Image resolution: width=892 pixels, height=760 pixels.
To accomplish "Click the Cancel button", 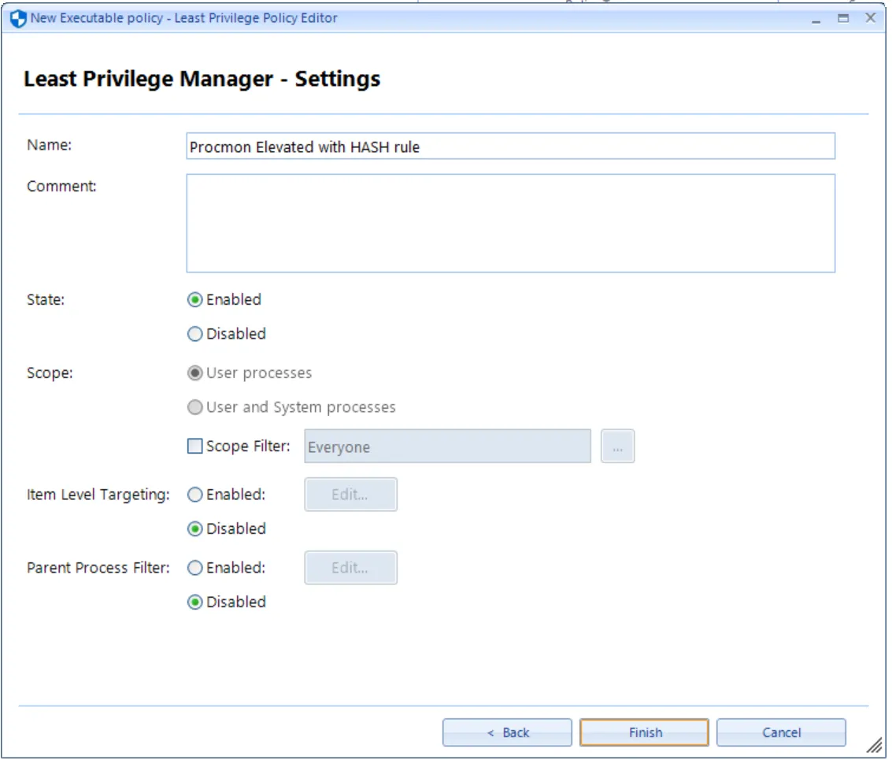I will point(780,732).
